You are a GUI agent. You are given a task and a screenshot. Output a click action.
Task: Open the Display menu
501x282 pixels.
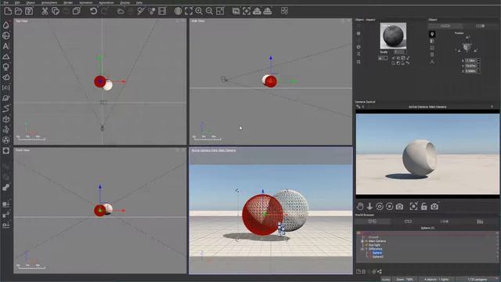coord(125,2)
